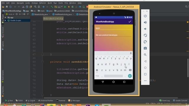Click the emulator Rotate Left icon
The width and height of the screenshot is (189, 106).
[145, 35]
